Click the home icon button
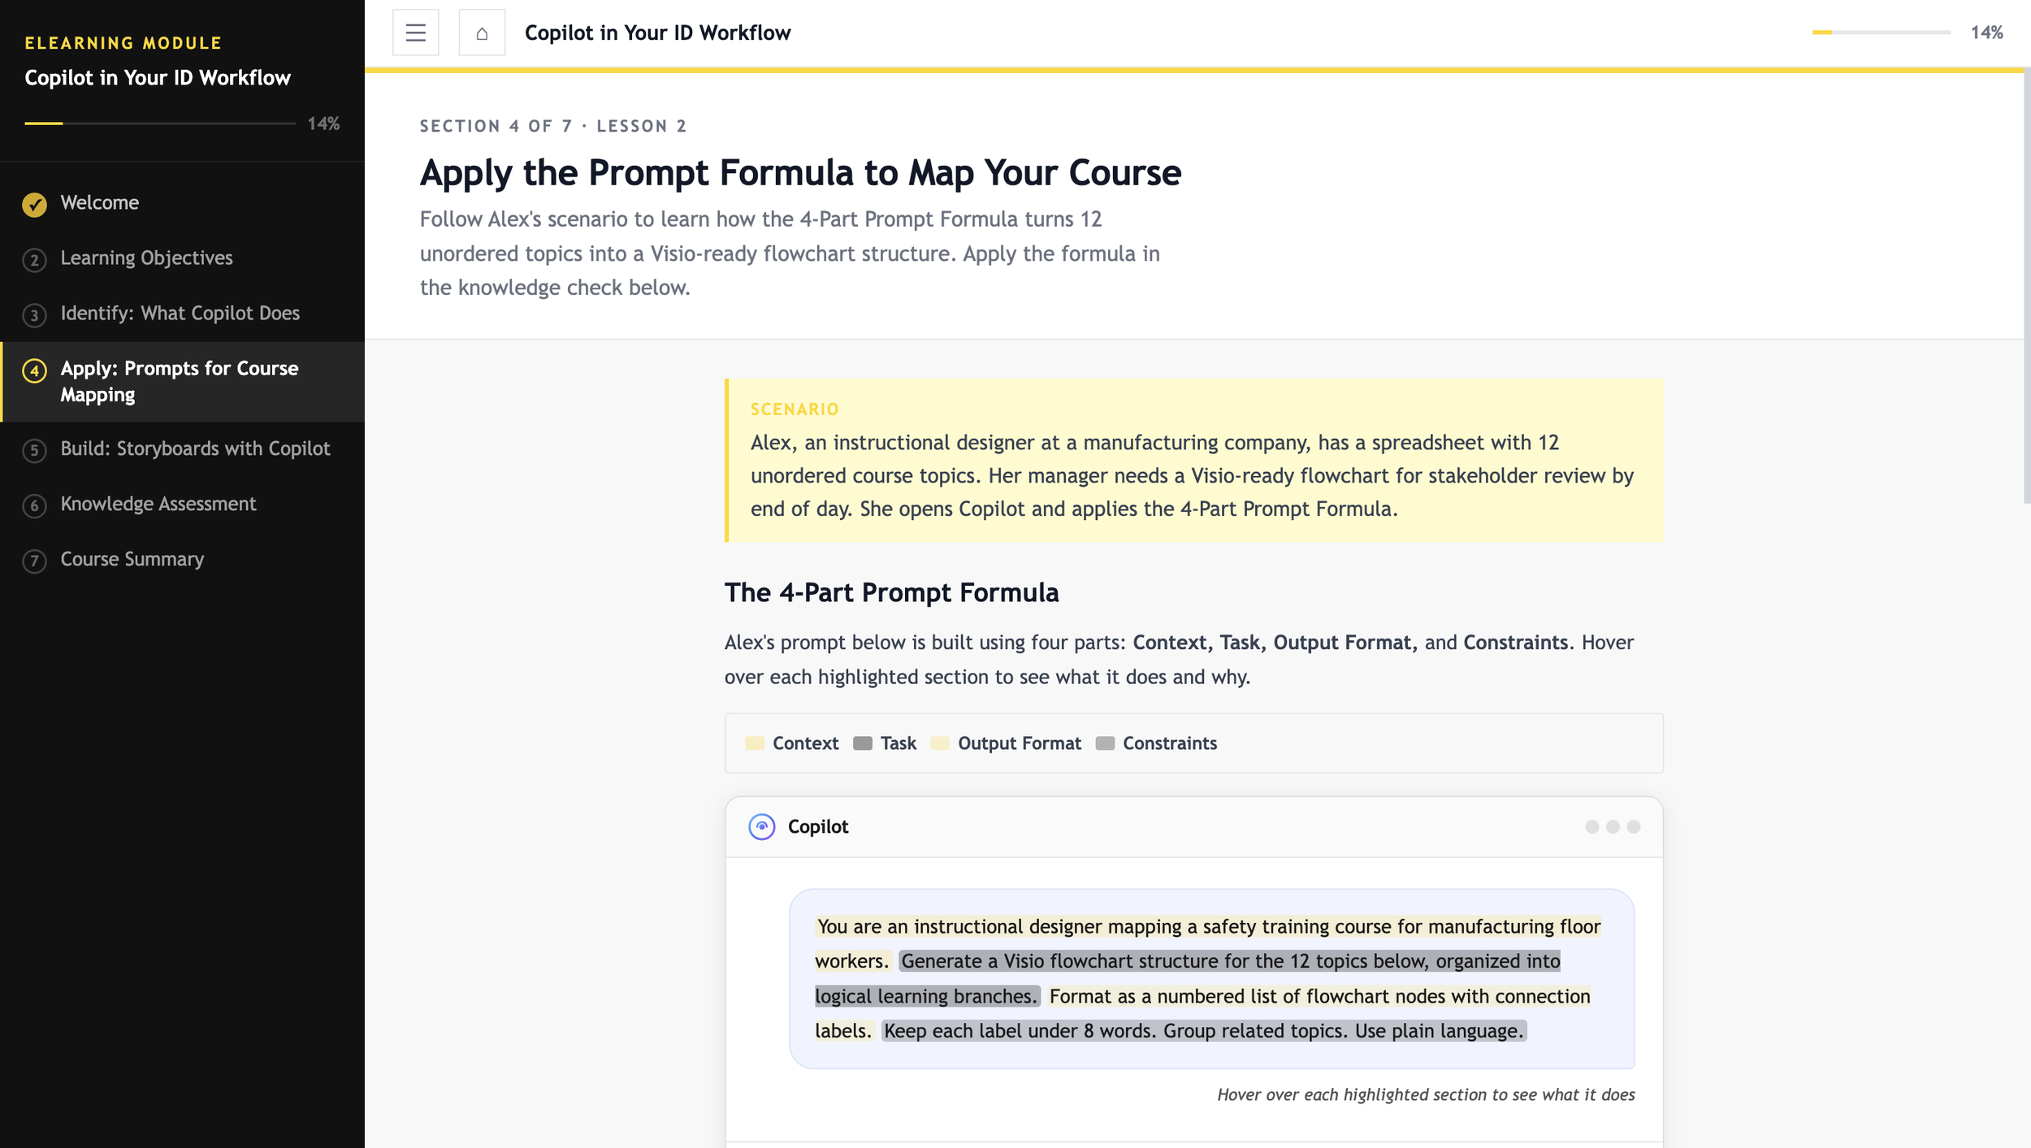This screenshot has width=2031, height=1148. 482,32
